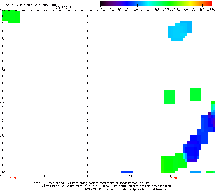This screenshot has height=191, width=217.
Task: Click the -0.1 label on the color scale
Action: [x=194, y=9]
